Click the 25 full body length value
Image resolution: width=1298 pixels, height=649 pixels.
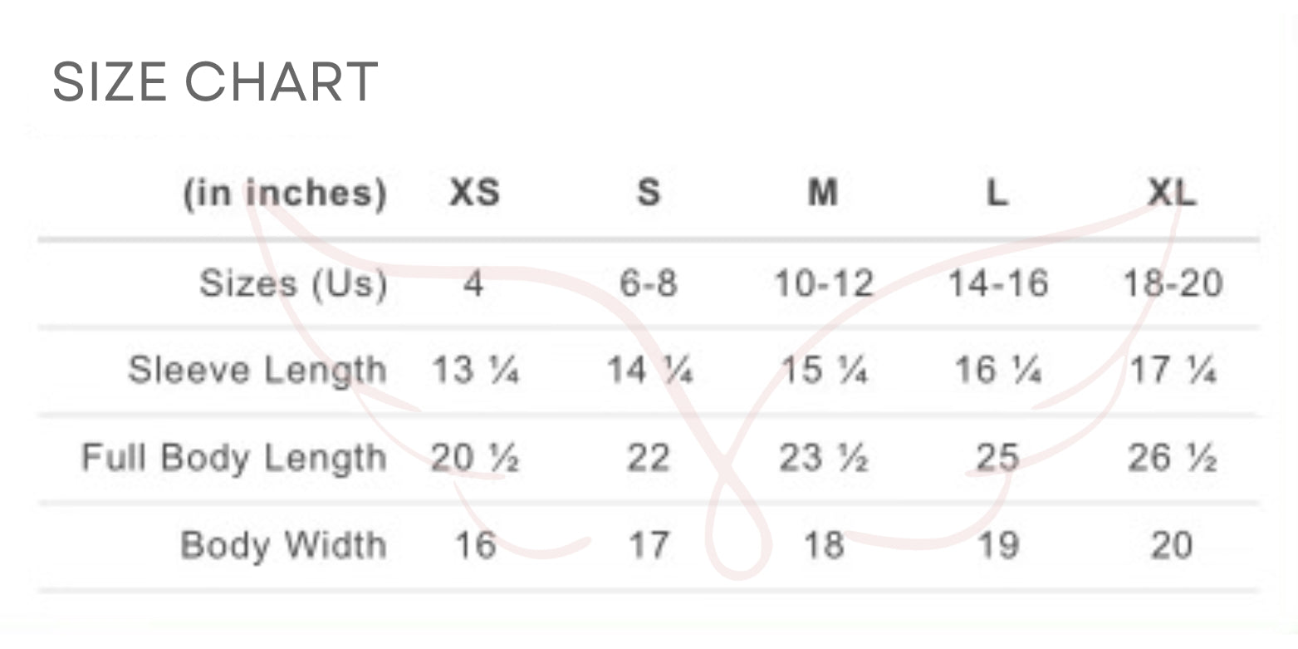pyautogui.click(x=997, y=458)
